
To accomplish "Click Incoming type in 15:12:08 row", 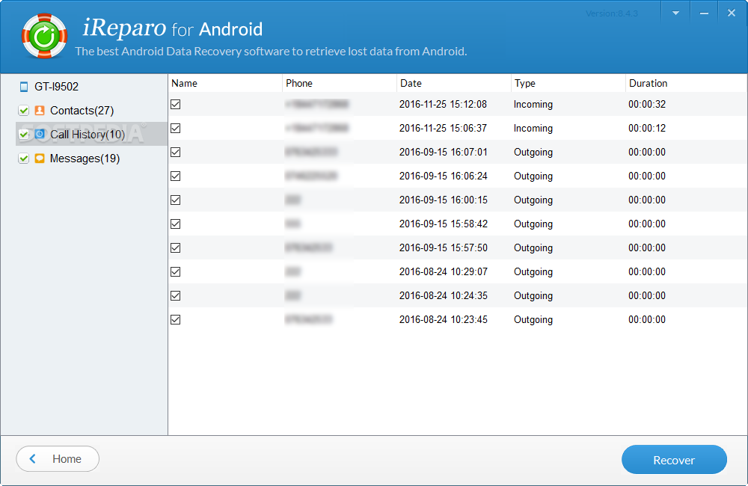I will [x=533, y=104].
